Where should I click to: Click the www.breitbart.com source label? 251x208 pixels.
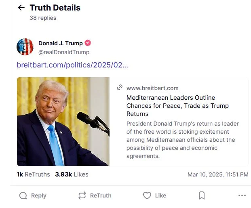tap(152, 88)
